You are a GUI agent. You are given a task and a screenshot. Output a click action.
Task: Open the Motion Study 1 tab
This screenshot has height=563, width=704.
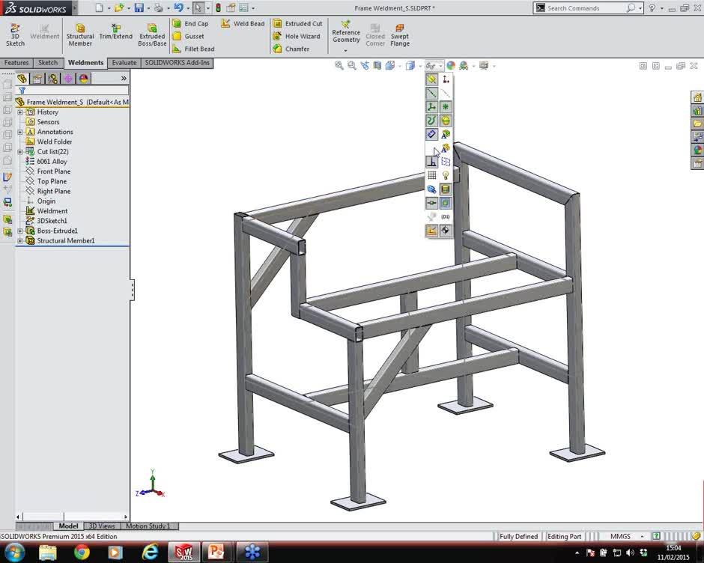pos(149,526)
